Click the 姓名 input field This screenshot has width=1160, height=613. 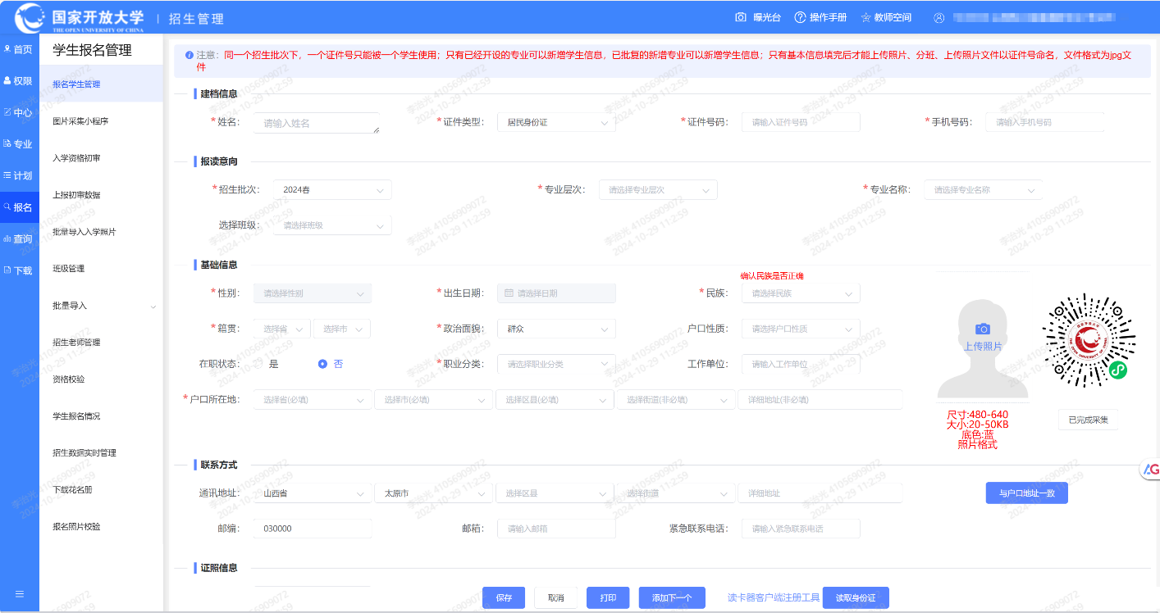pyautogui.click(x=316, y=123)
